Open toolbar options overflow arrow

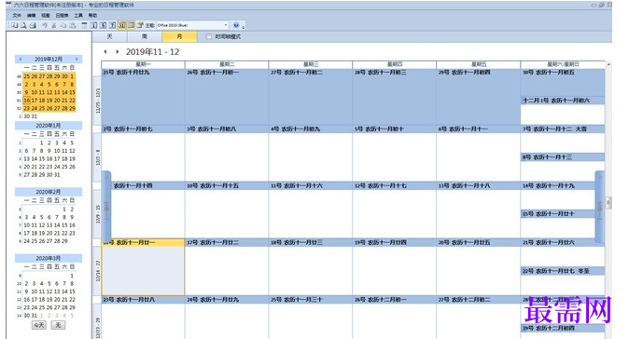click(244, 26)
